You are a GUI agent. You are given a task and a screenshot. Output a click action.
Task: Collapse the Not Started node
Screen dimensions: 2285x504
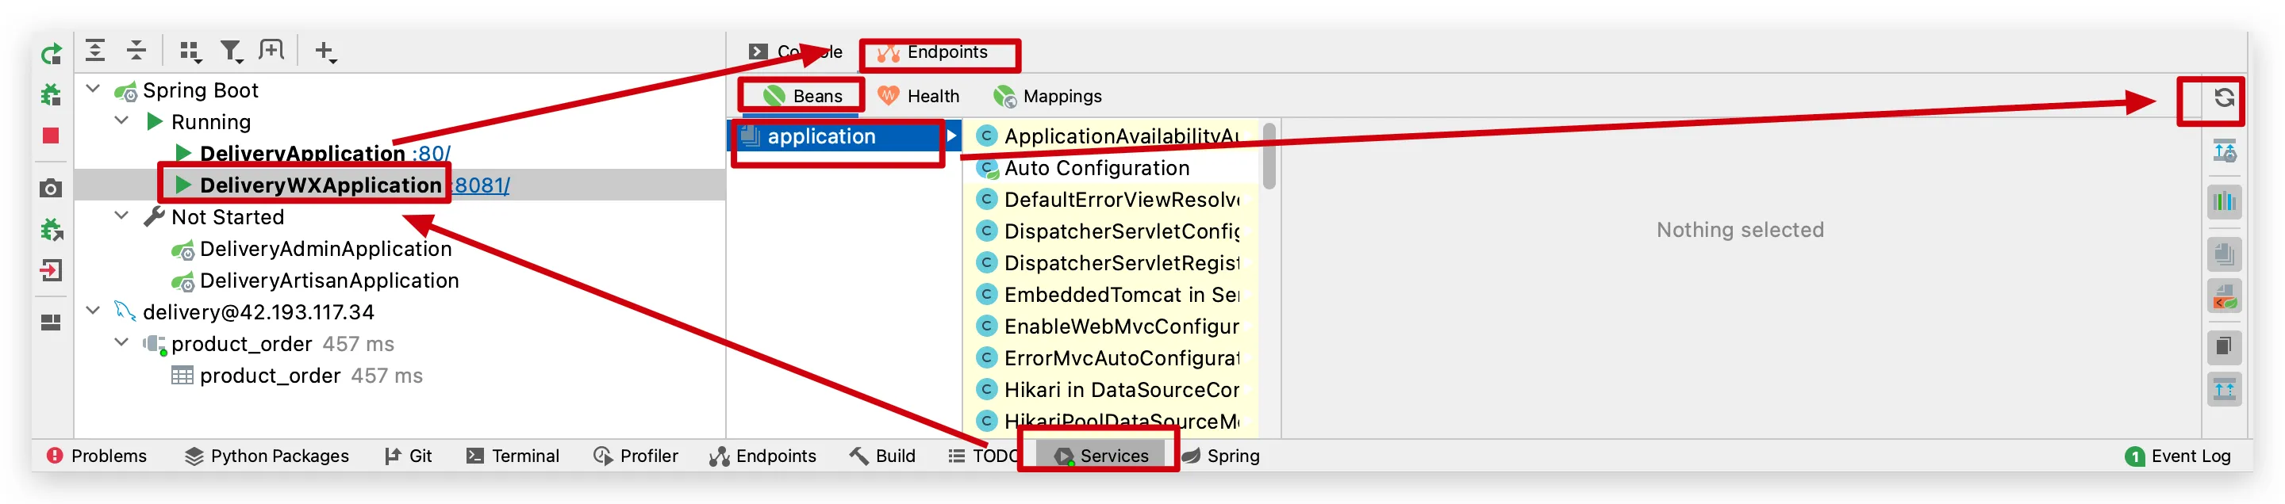pyautogui.click(x=121, y=216)
